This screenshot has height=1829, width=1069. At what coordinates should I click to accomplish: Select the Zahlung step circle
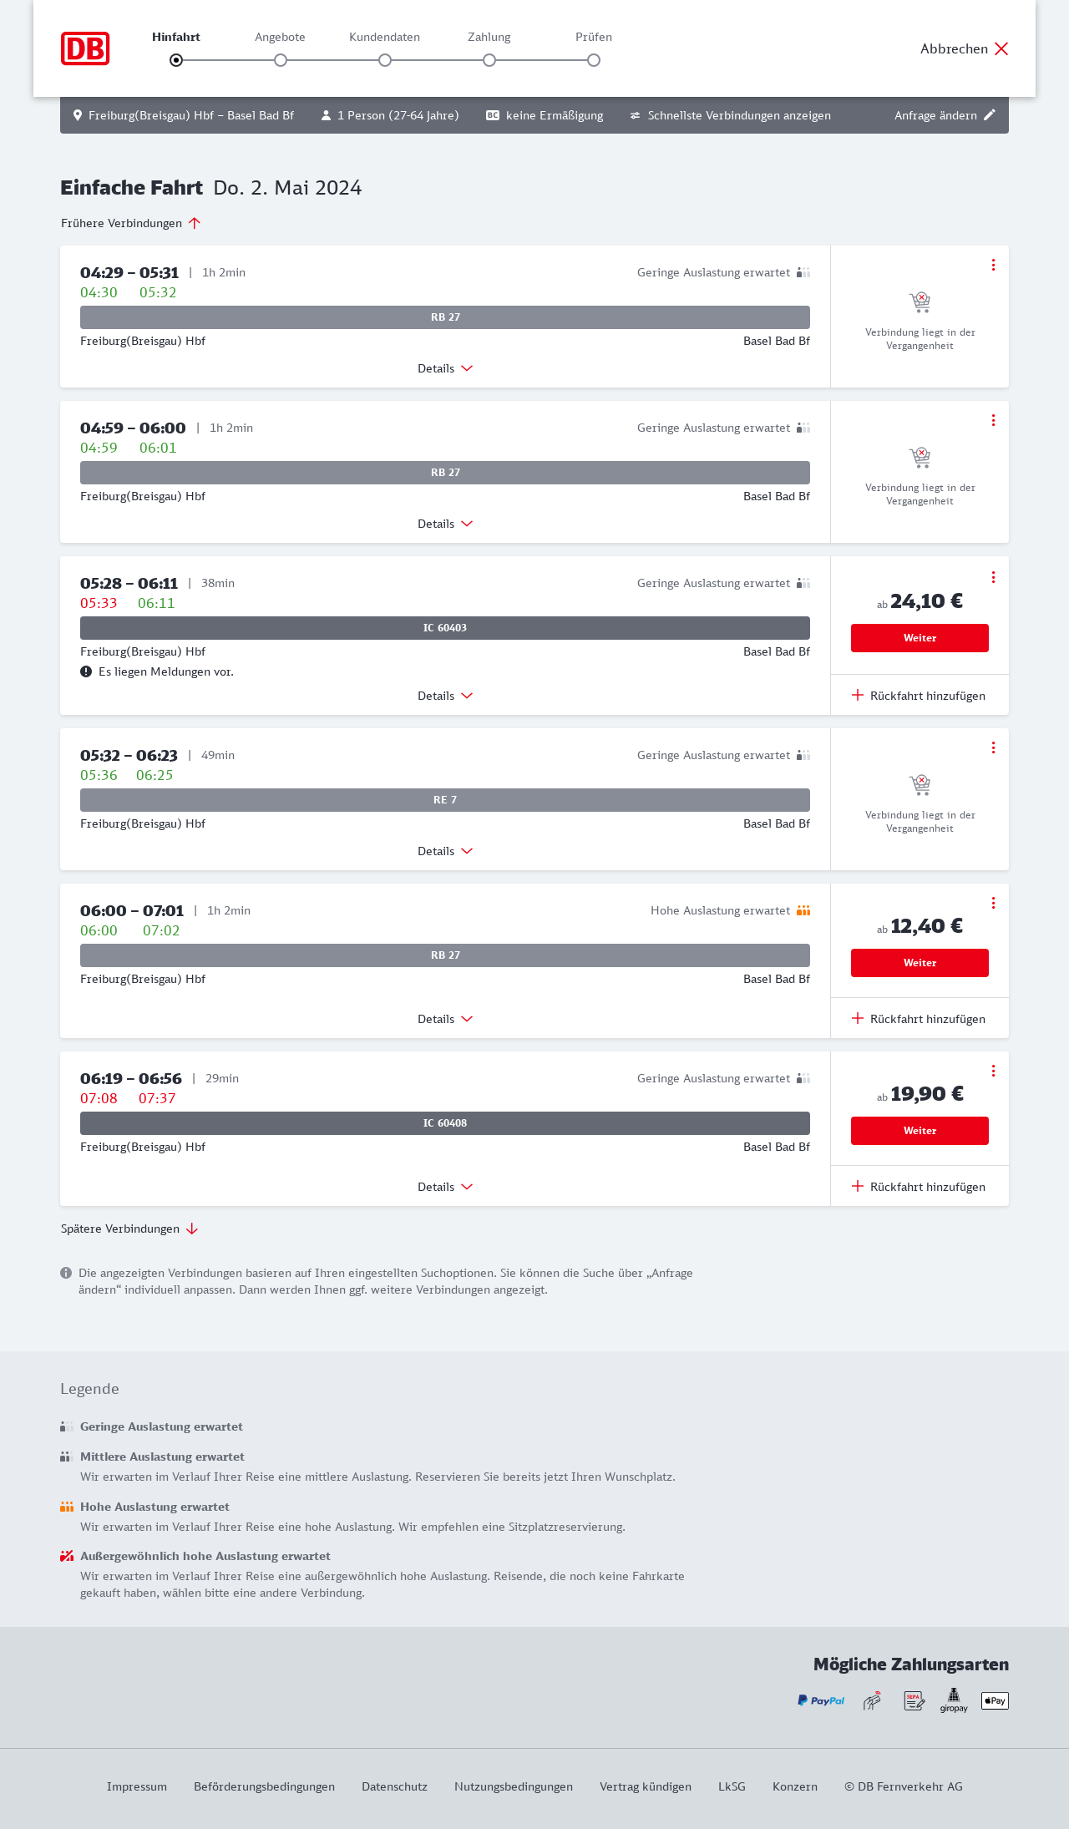click(x=489, y=60)
